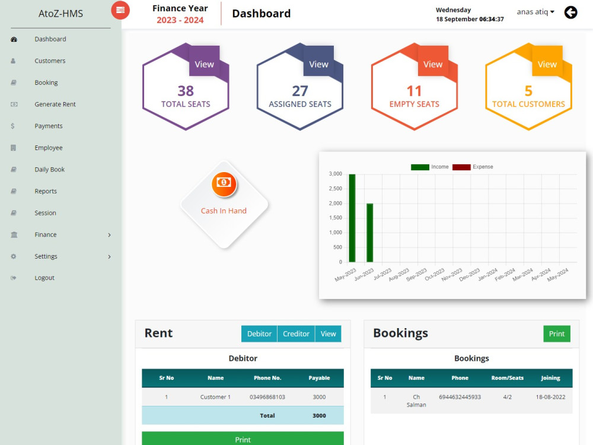Viewport: 593px width, 445px height.
Task: Open the Payments section
Action: click(49, 126)
